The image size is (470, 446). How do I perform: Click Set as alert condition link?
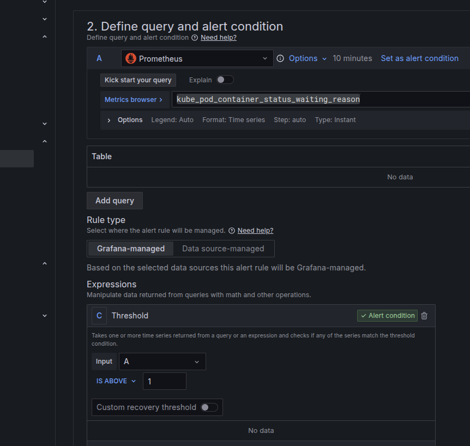point(419,58)
